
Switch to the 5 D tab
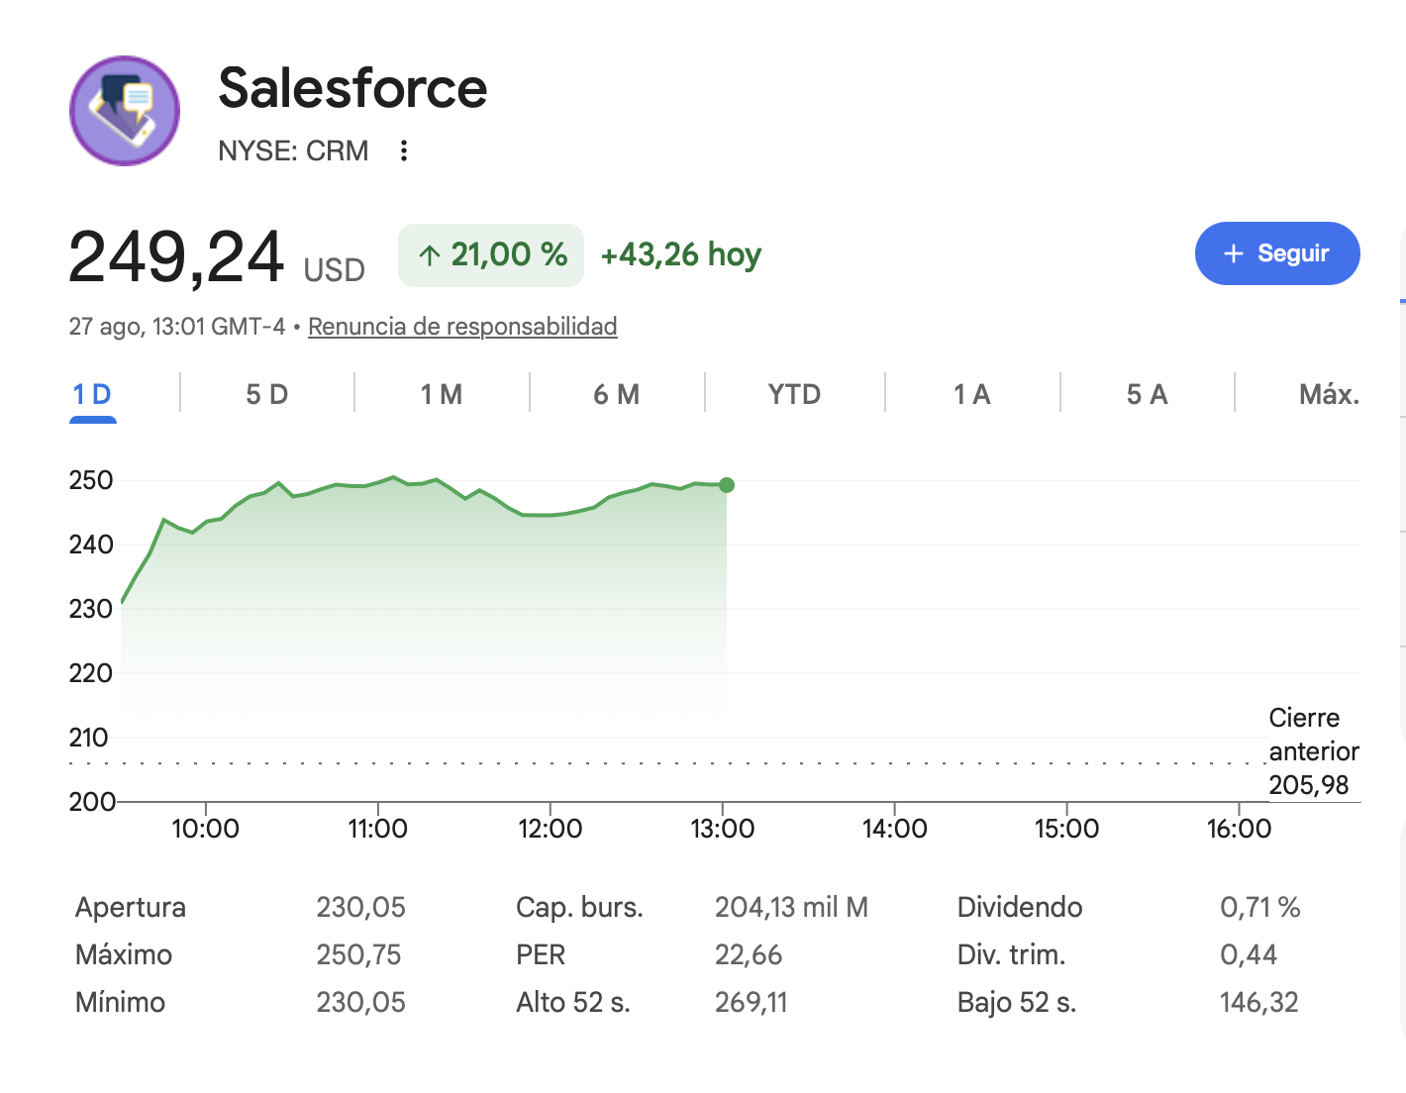(266, 395)
